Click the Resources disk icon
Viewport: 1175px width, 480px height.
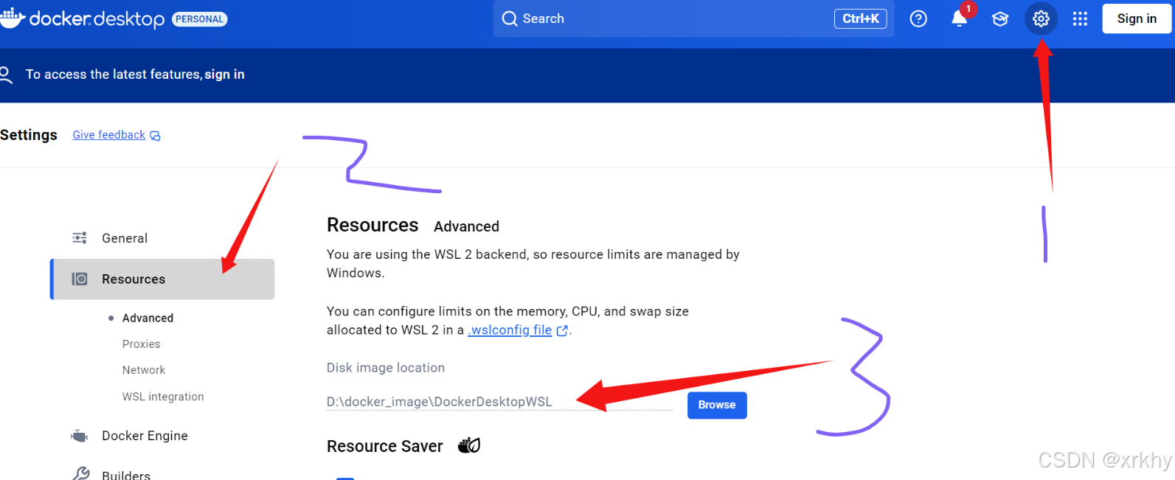coord(80,279)
